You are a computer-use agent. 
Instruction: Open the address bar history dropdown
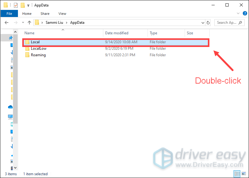(x=203, y=23)
